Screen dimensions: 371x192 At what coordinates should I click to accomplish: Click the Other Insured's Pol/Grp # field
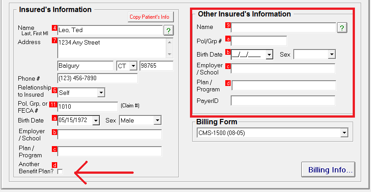coord(258,41)
